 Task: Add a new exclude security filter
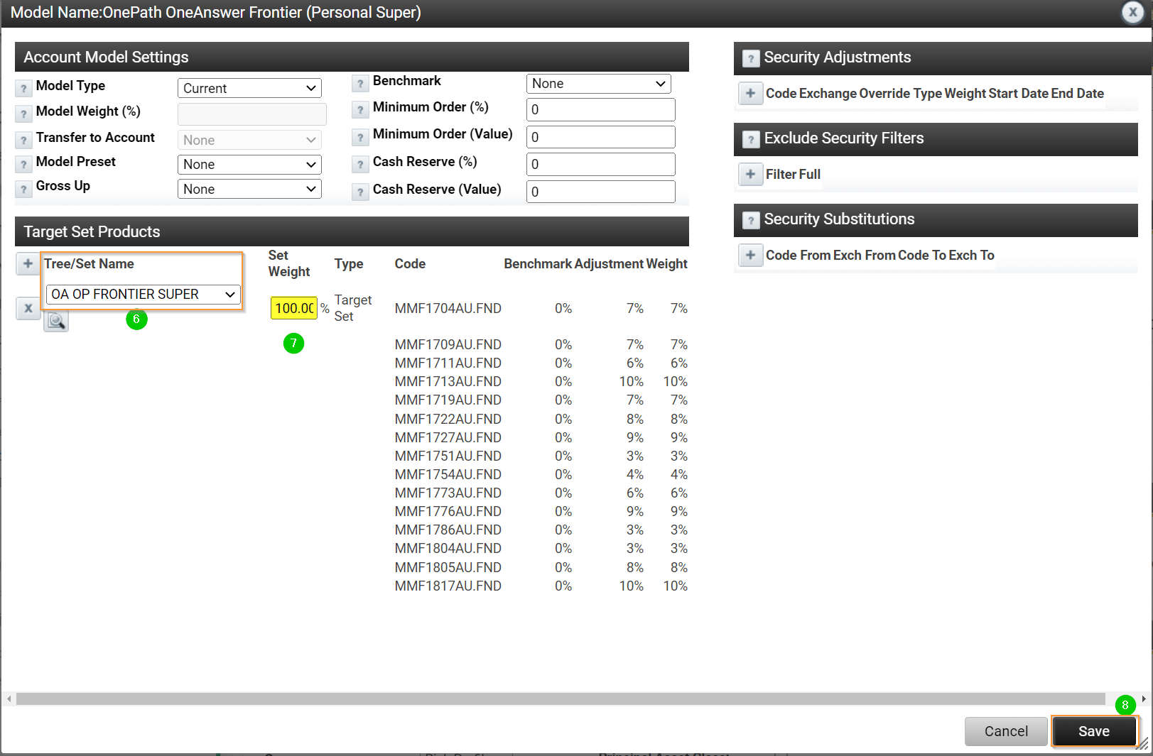750,174
